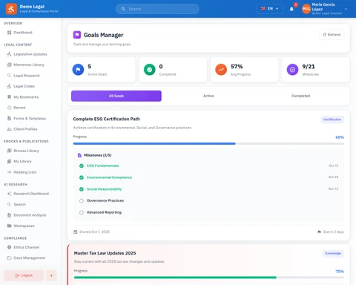This screenshot has width=356, height=285.
Task: Open Legal Research in sidebar
Action: 24,76
